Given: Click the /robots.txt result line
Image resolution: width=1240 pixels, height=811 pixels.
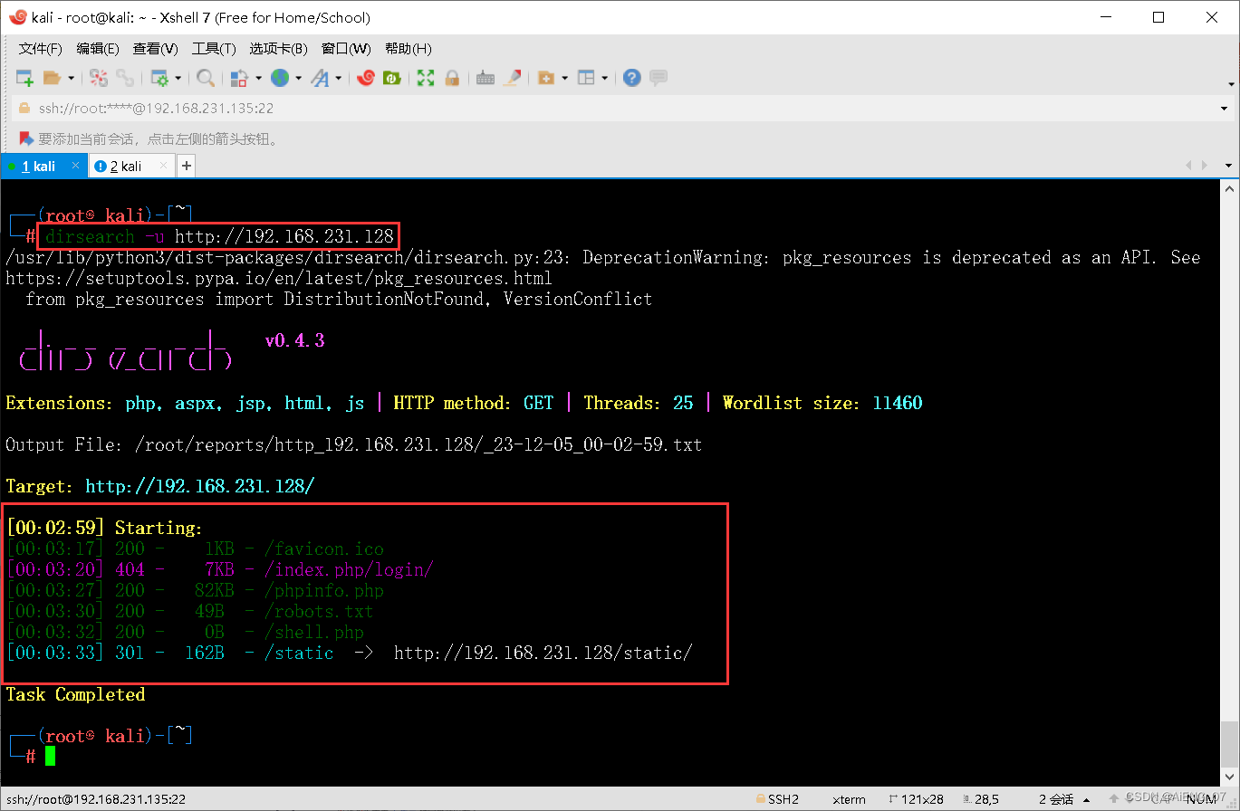Looking at the screenshot, I should (189, 611).
